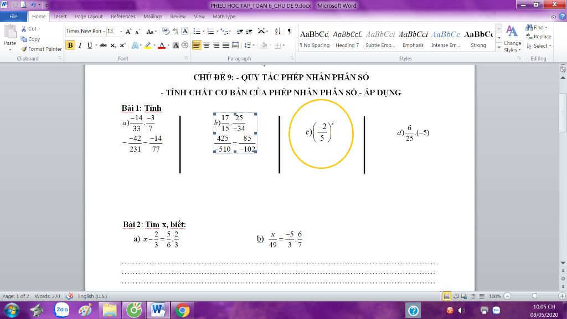Apply the Strong style
The width and height of the screenshot is (567, 319).
coord(478,39)
